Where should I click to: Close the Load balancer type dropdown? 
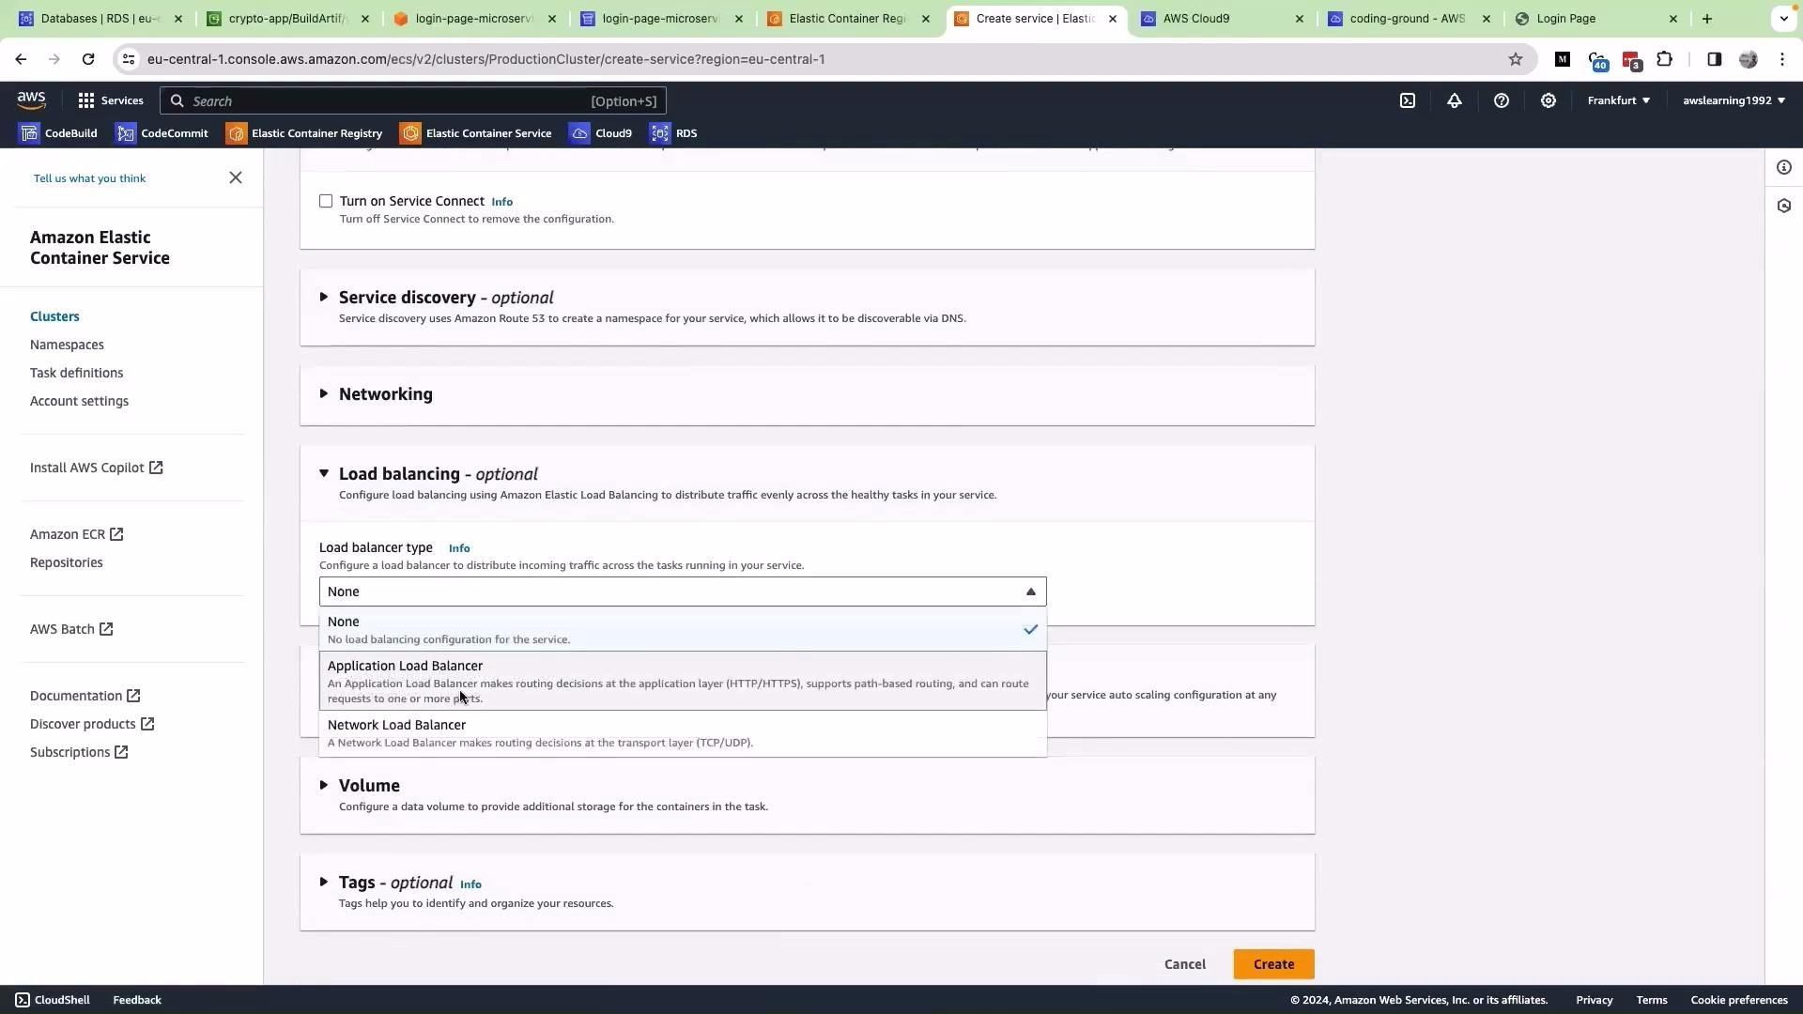[x=683, y=591]
